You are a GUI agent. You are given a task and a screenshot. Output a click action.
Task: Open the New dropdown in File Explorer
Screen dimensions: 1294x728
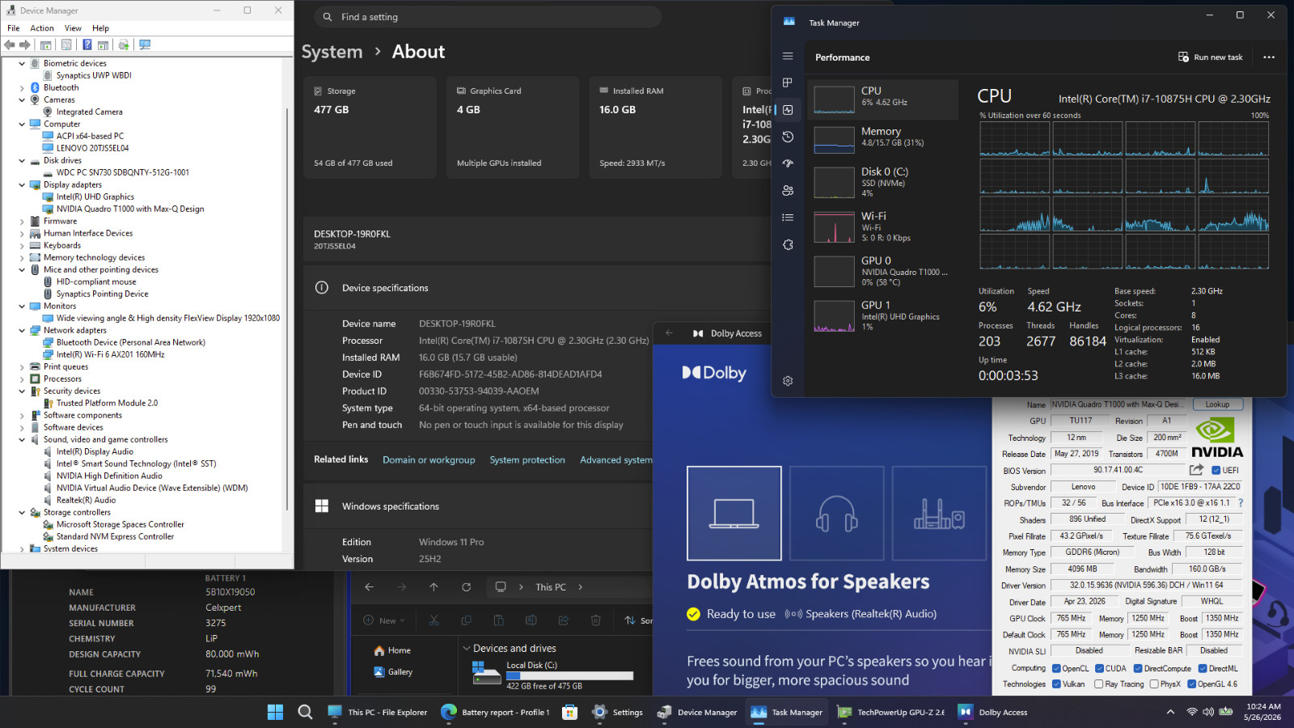(x=384, y=620)
